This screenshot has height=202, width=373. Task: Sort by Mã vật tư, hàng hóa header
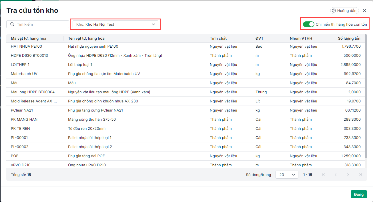(29, 38)
